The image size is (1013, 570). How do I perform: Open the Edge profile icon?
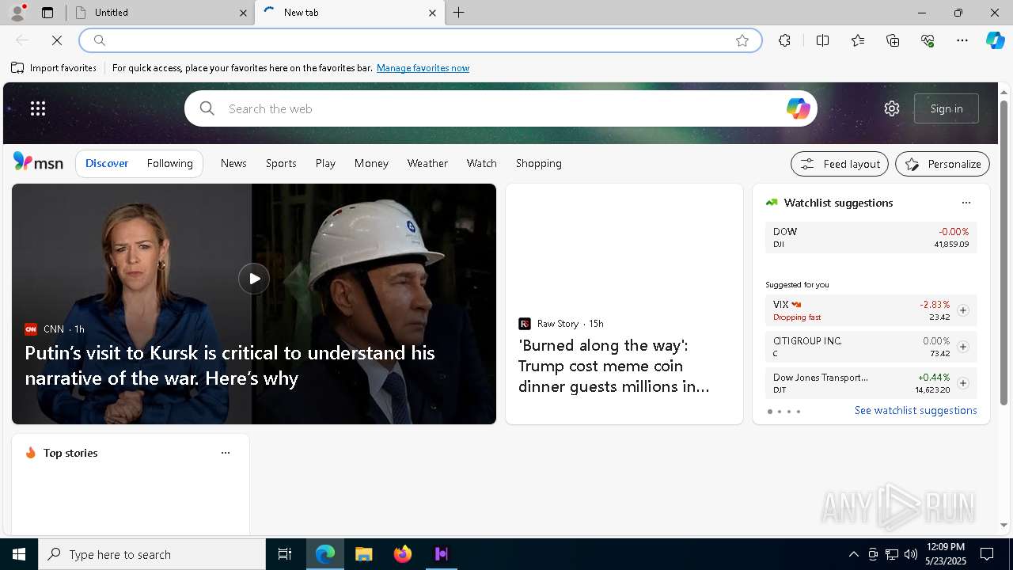(17, 13)
